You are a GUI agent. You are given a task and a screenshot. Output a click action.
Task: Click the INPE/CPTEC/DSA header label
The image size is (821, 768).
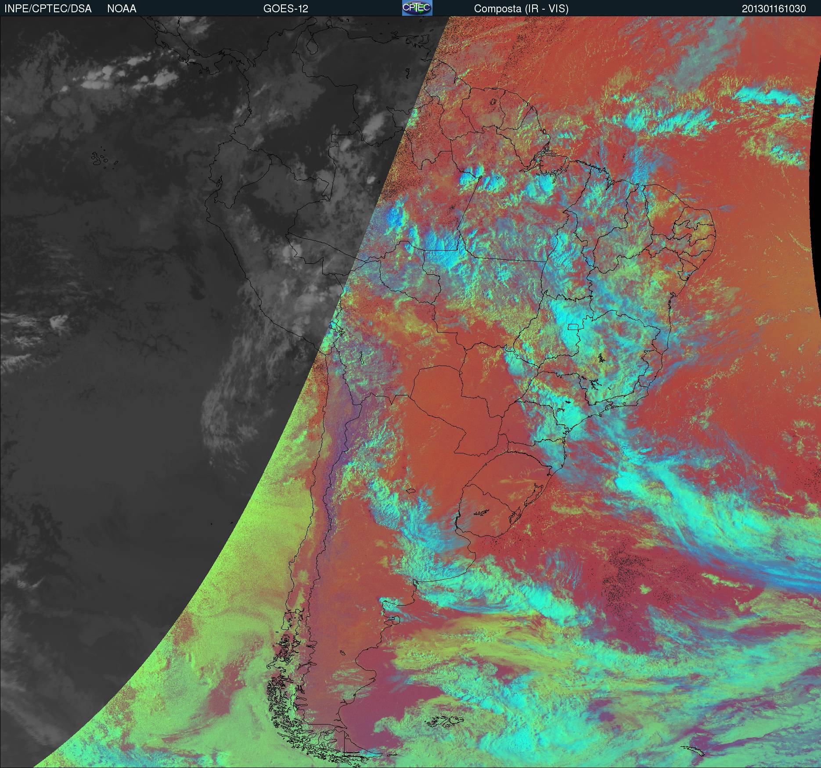point(48,9)
